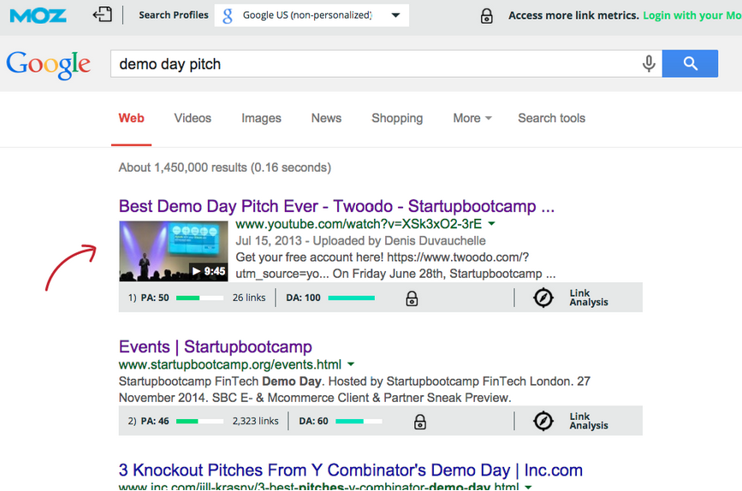Expand the More dropdown menu

click(472, 118)
